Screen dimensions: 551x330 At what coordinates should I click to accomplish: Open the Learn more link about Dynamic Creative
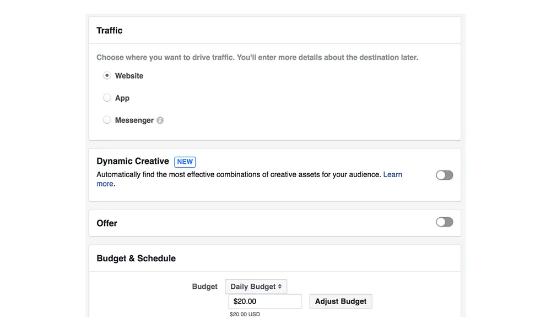coord(393,174)
